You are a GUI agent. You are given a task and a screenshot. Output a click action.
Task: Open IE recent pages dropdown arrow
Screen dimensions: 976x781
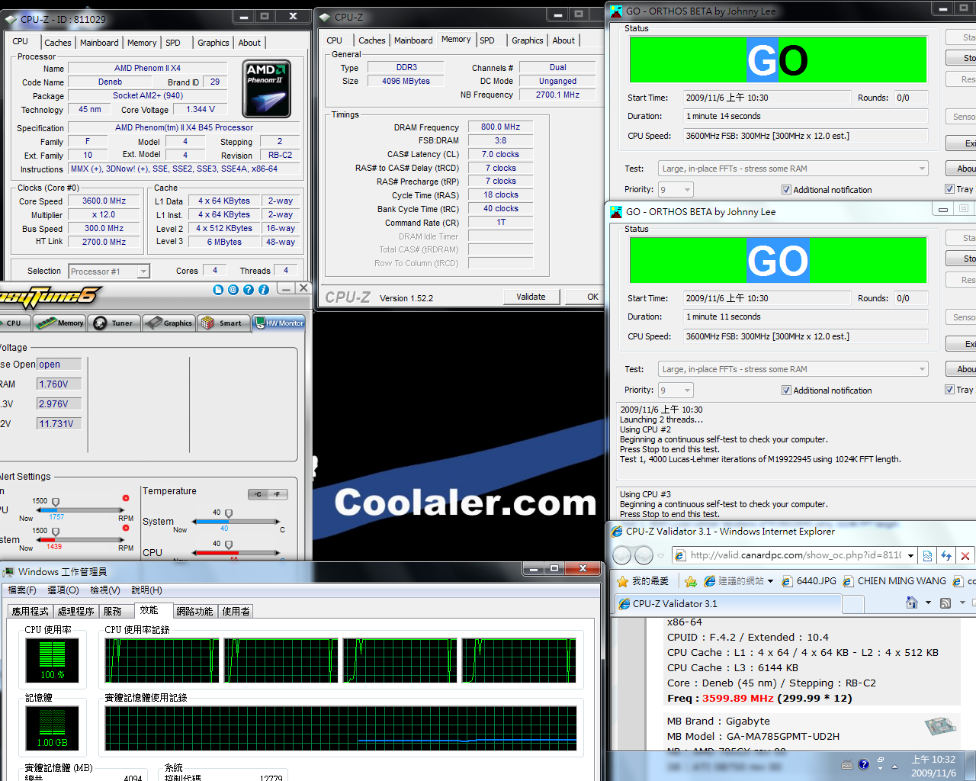660,555
